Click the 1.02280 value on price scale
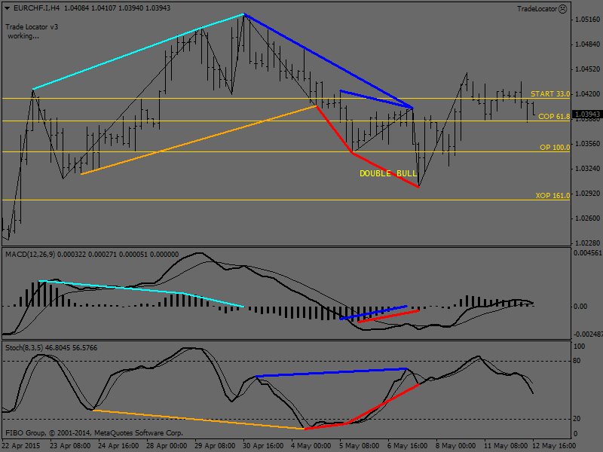This screenshot has height=452, width=603. (x=587, y=243)
